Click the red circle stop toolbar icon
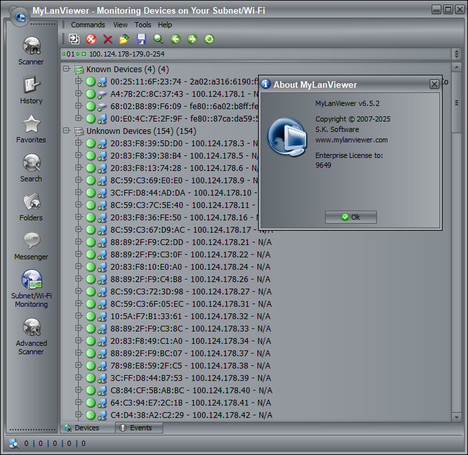This screenshot has width=468, height=455. pos(91,39)
